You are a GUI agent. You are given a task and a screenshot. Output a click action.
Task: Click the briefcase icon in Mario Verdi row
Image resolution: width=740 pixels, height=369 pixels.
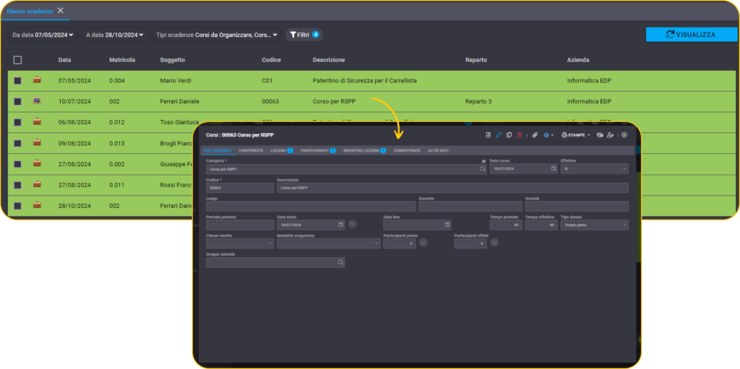37,80
